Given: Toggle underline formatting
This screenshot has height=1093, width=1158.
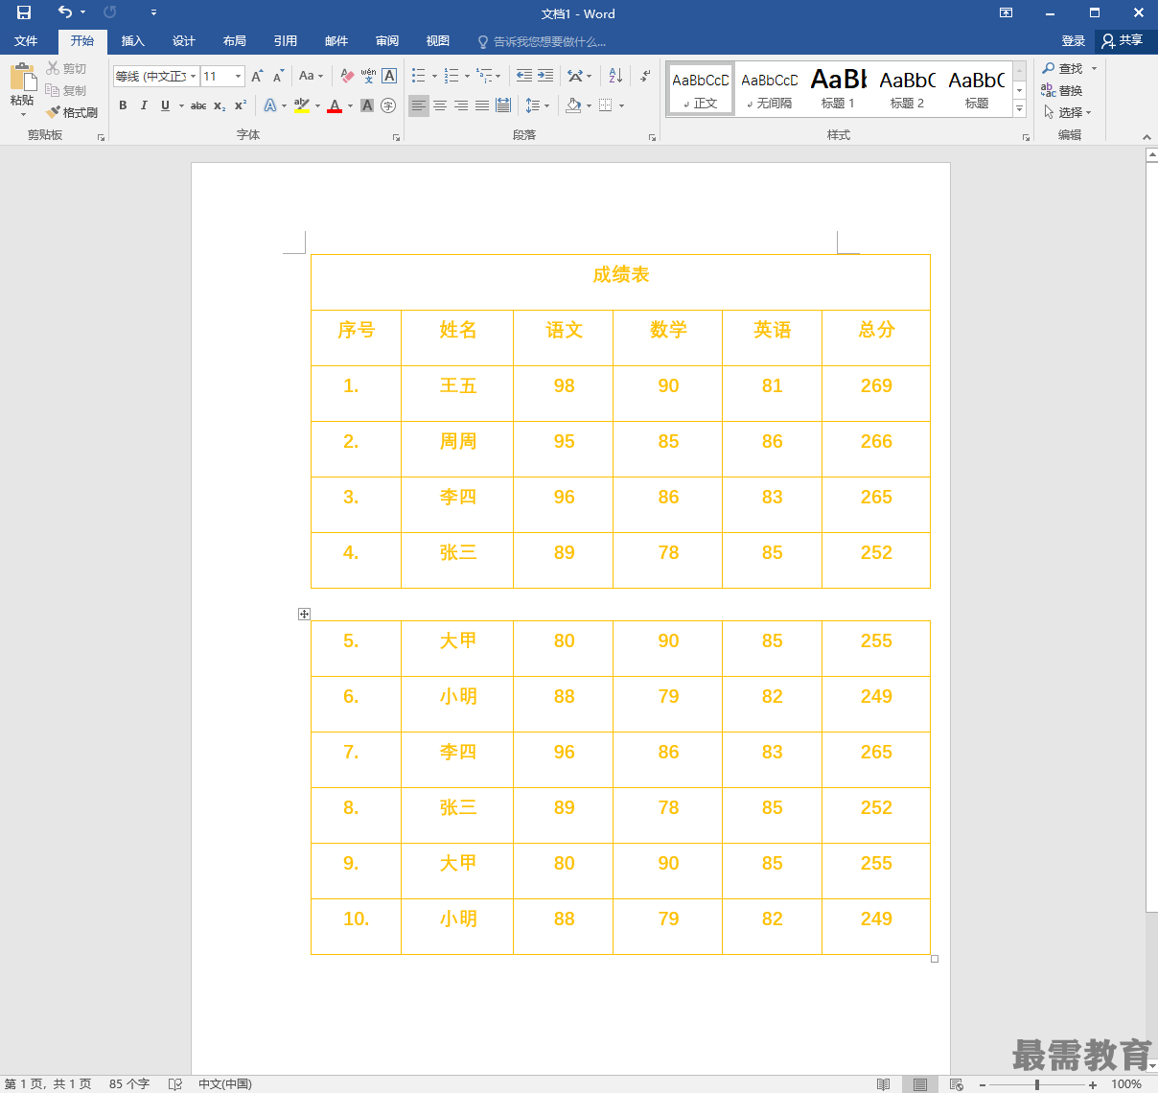Looking at the screenshot, I should pos(165,105).
